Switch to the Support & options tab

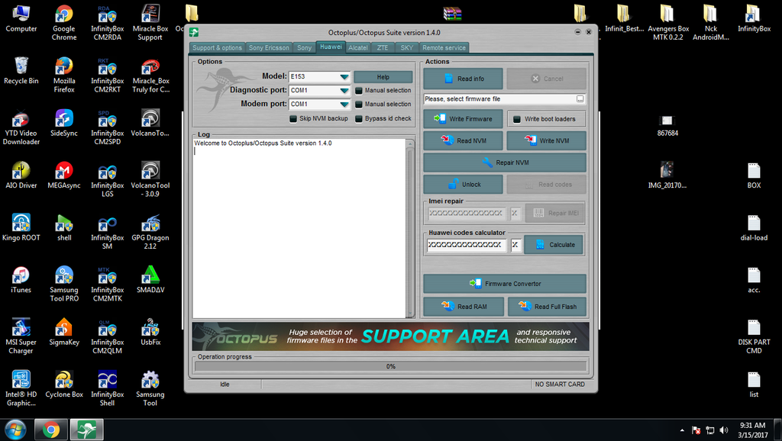[x=217, y=48]
